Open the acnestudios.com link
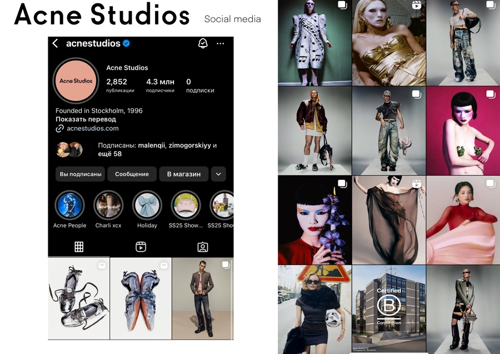The width and height of the screenshot is (500, 354). (92, 128)
